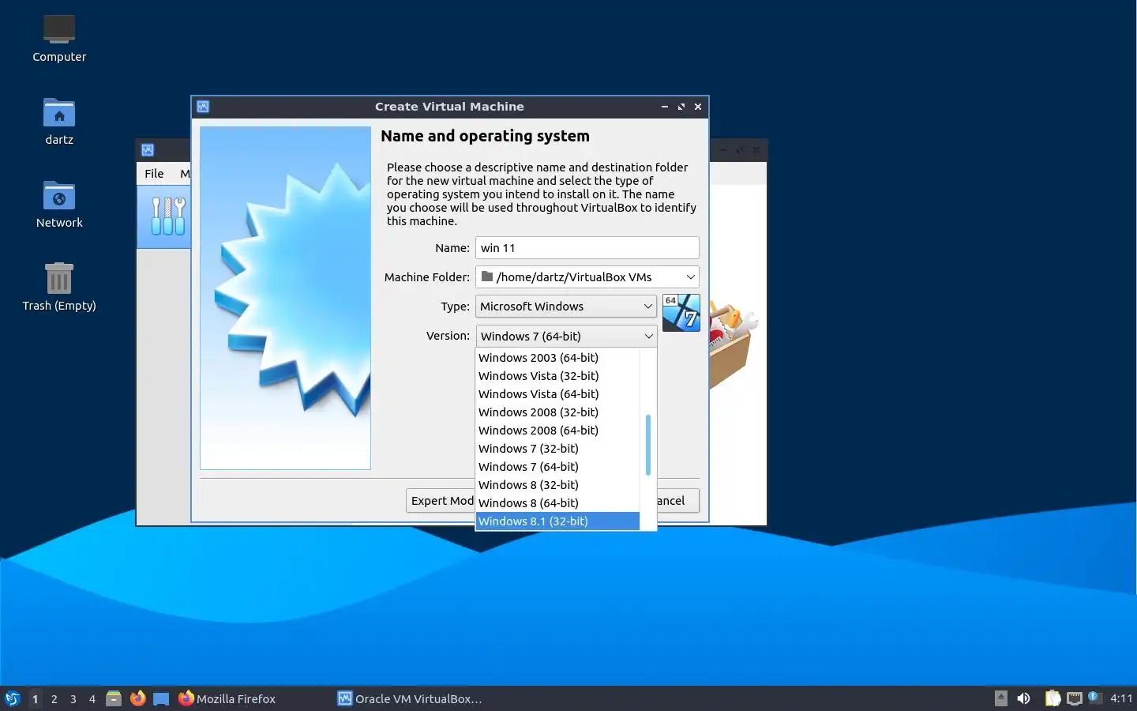Click the Expert Mode button
The width and height of the screenshot is (1137, 711).
(441, 501)
